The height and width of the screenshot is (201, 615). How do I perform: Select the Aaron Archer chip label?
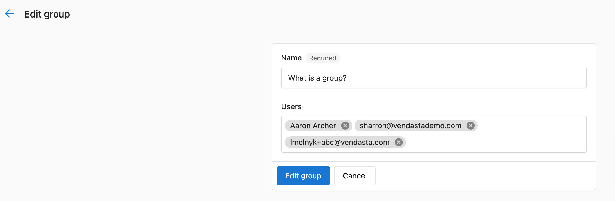click(x=313, y=126)
